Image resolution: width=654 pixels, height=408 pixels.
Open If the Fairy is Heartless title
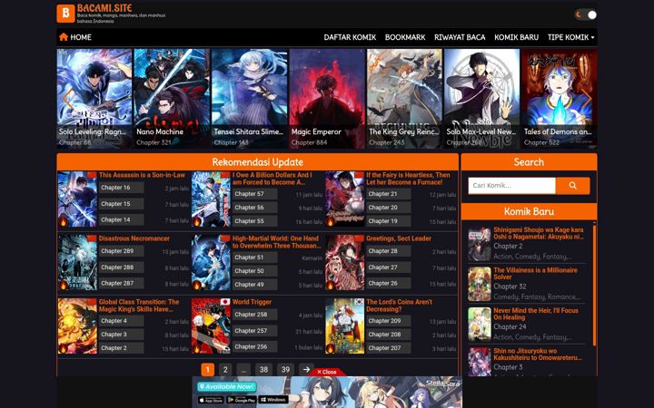pyautogui.click(x=408, y=179)
